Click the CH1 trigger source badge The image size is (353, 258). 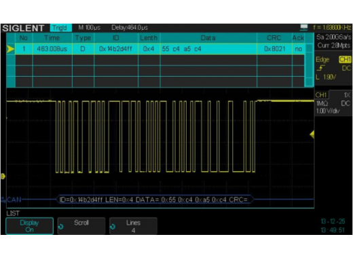345,60
